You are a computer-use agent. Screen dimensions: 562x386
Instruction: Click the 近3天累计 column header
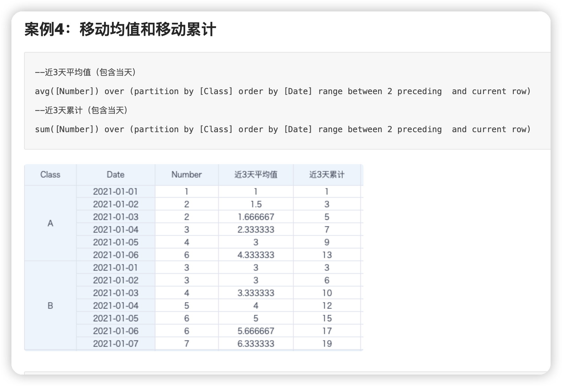(327, 175)
